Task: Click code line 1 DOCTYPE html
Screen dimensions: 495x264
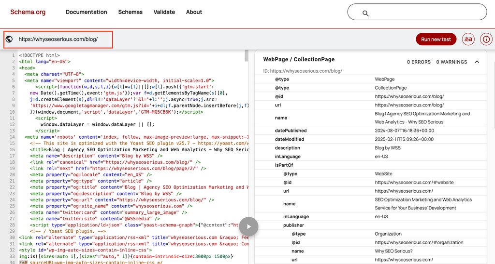Action: point(39,55)
